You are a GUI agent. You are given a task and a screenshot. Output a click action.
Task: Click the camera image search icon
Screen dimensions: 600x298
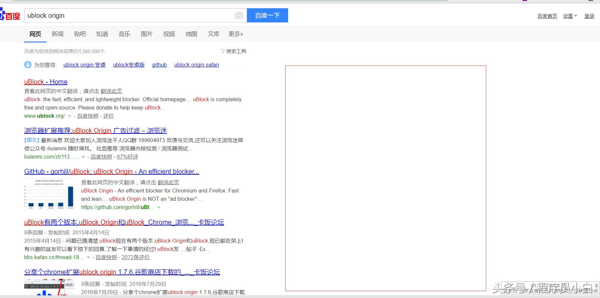click(239, 15)
